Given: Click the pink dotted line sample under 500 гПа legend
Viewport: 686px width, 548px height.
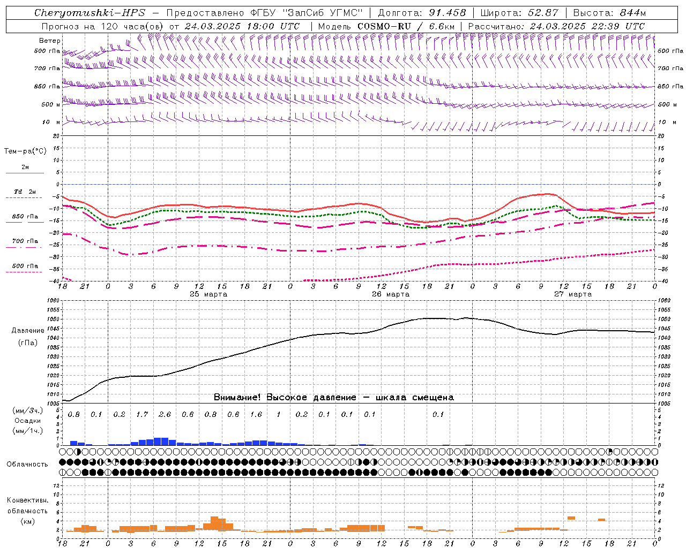Looking at the screenshot, I should pyautogui.click(x=25, y=272).
